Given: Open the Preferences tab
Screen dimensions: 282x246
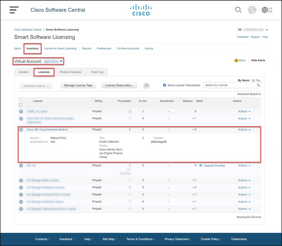Looking at the screenshot, I should pos(104,49).
